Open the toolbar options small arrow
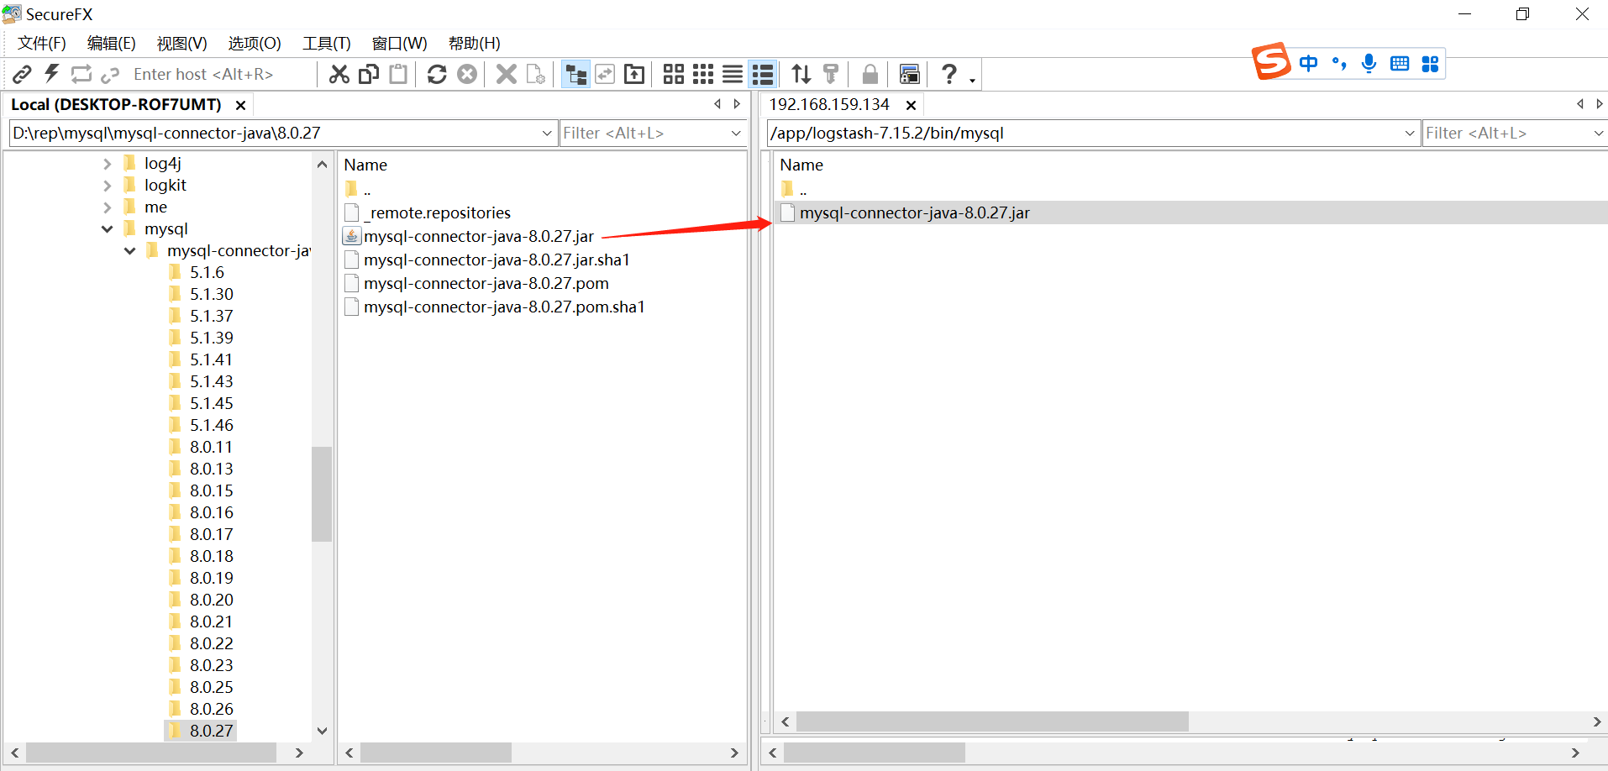Viewport: 1608px width, 771px height. click(972, 80)
